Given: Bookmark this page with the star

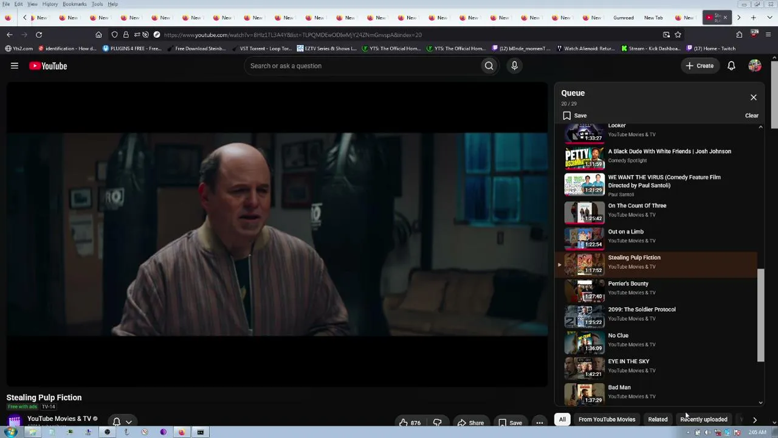Looking at the screenshot, I should click(x=678, y=35).
